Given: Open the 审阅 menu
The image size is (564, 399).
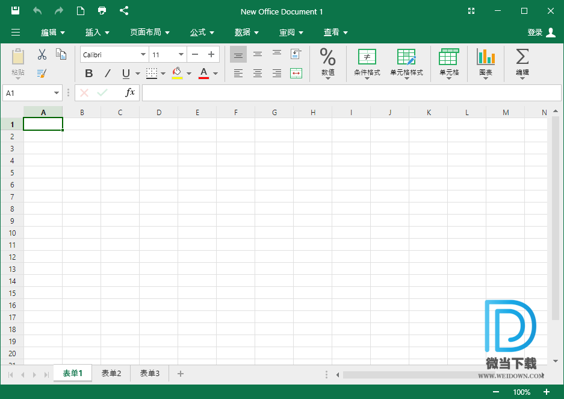Looking at the screenshot, I should 291,33.
